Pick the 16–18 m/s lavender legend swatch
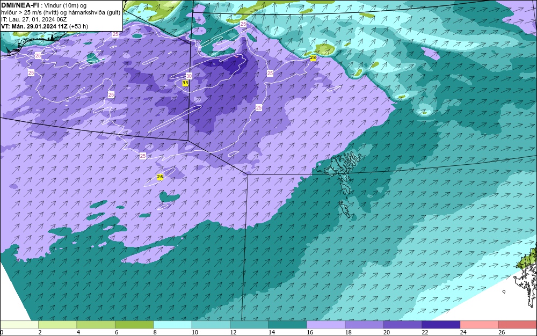Viewport: 537px width, 336px height. point(326,325)
